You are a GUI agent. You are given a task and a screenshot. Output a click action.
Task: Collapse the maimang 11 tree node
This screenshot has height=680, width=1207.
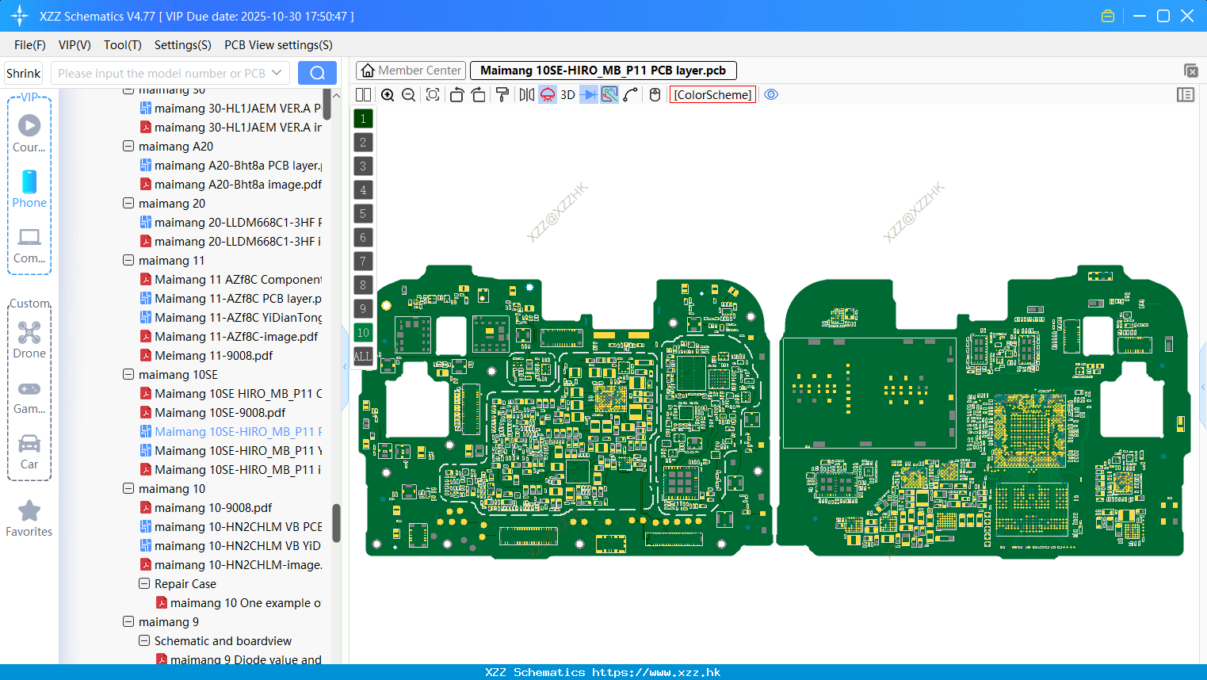(128, 260)
